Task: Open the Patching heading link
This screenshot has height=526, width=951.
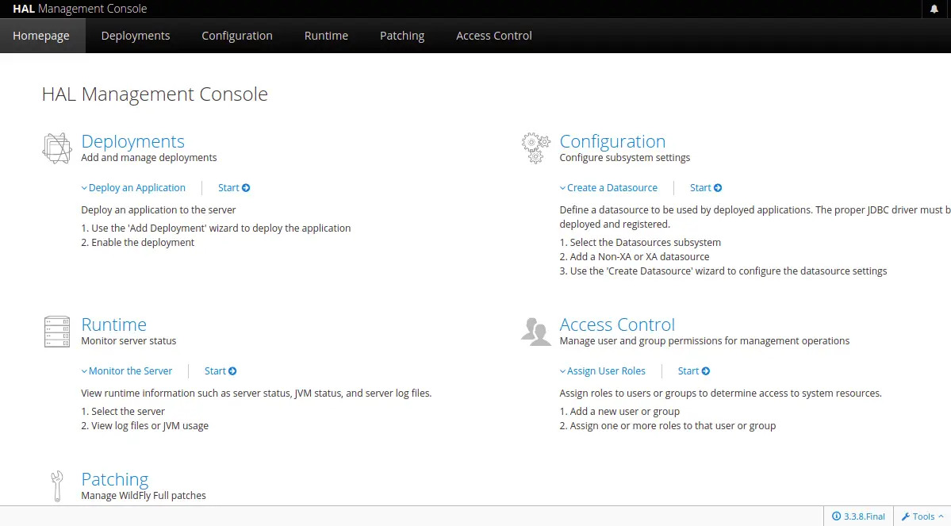Action: (x=115, y=478)
